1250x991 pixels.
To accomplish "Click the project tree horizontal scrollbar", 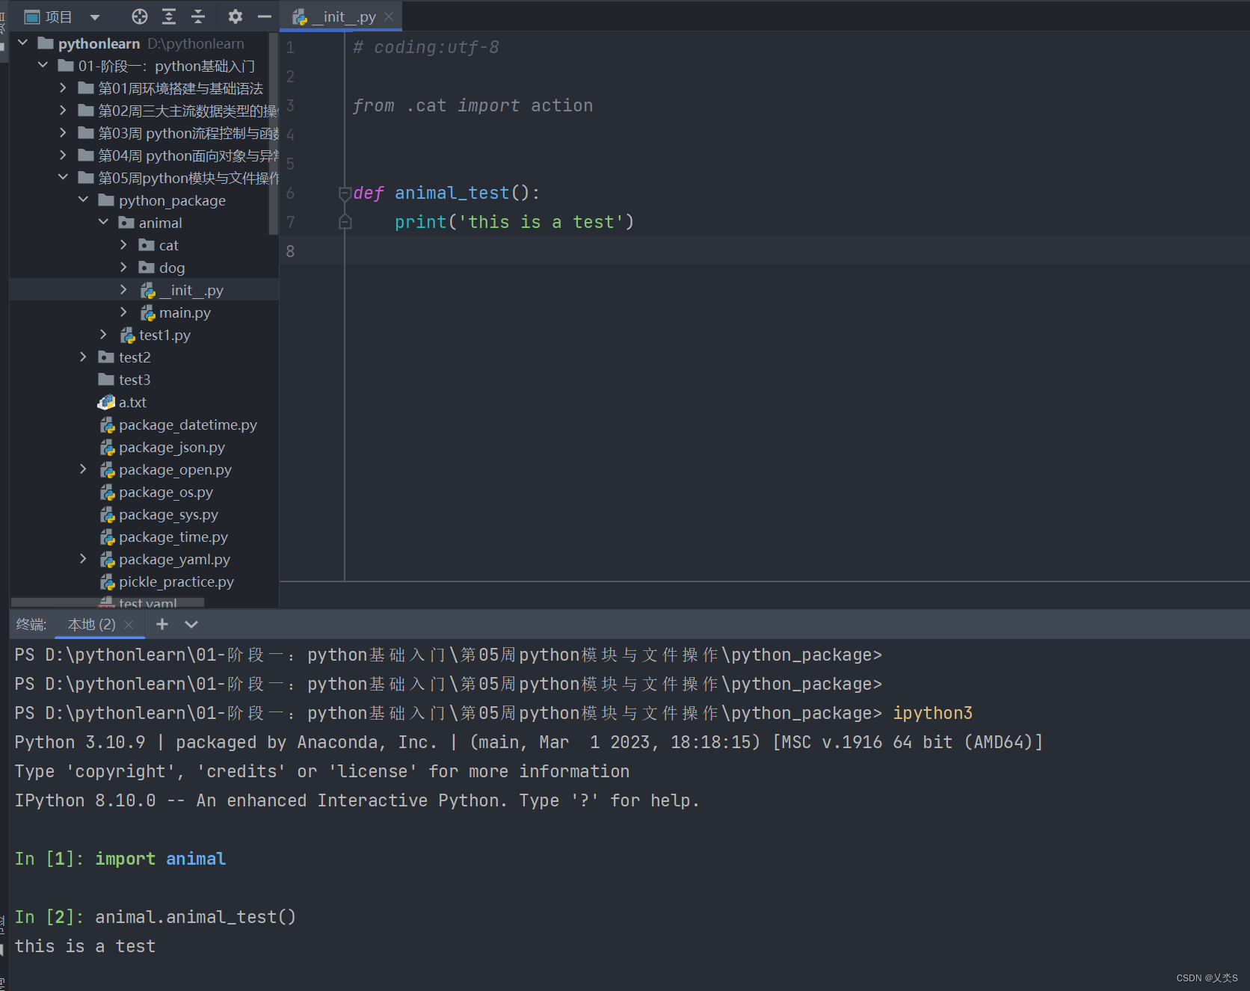I will pos(107,602).
